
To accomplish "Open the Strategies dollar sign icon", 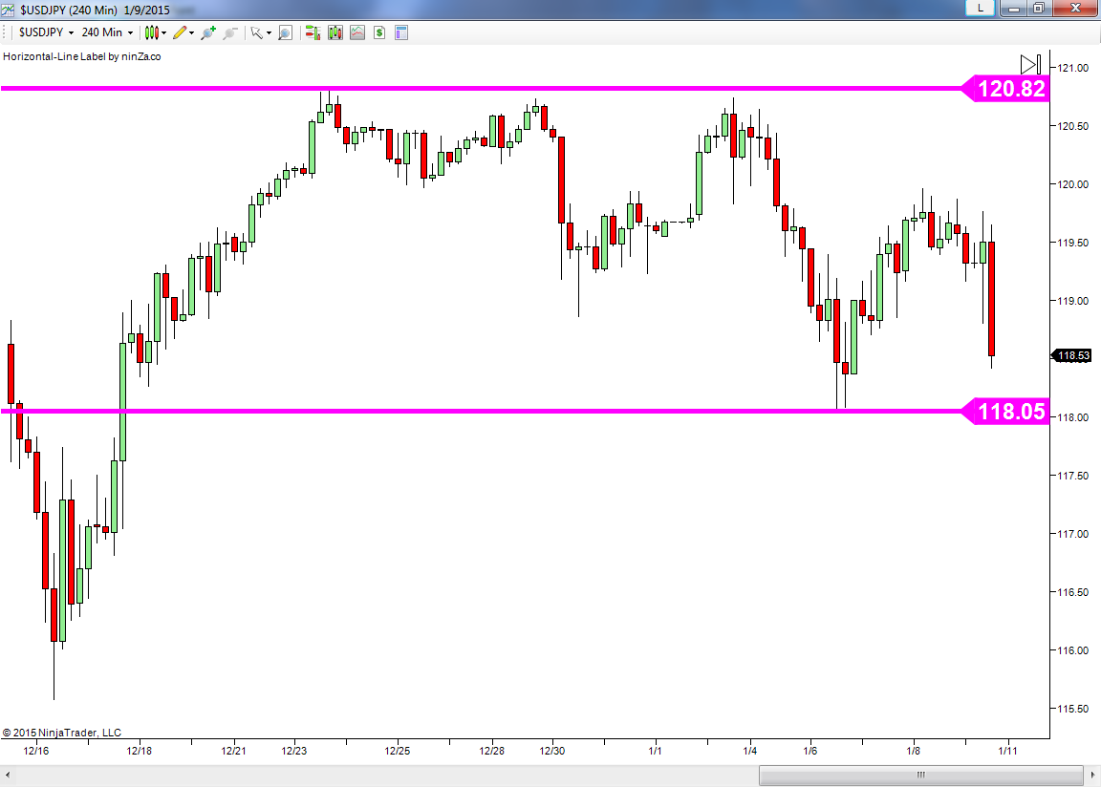I will [379, 32].
